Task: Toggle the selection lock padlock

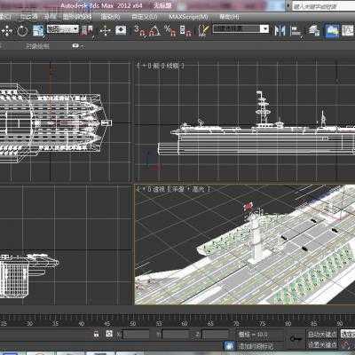Action: 96,335
